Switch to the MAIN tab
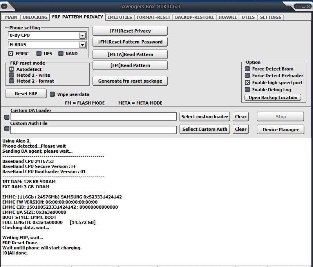The width and height of the screenshot is (313, 267). pyautogui.click(x=11, y=17)
